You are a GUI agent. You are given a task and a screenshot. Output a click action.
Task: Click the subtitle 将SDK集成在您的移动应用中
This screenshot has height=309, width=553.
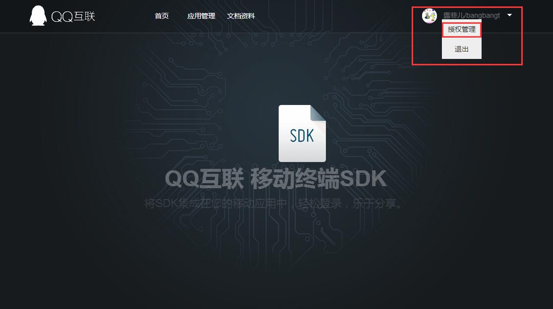[x=216, y=204]
